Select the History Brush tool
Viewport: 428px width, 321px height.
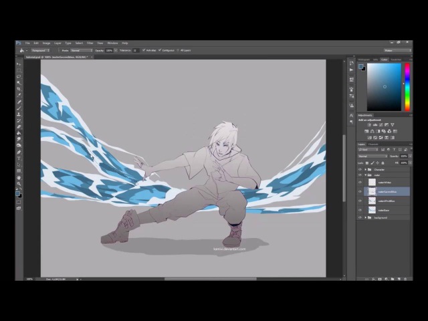(x=19, y=121)
